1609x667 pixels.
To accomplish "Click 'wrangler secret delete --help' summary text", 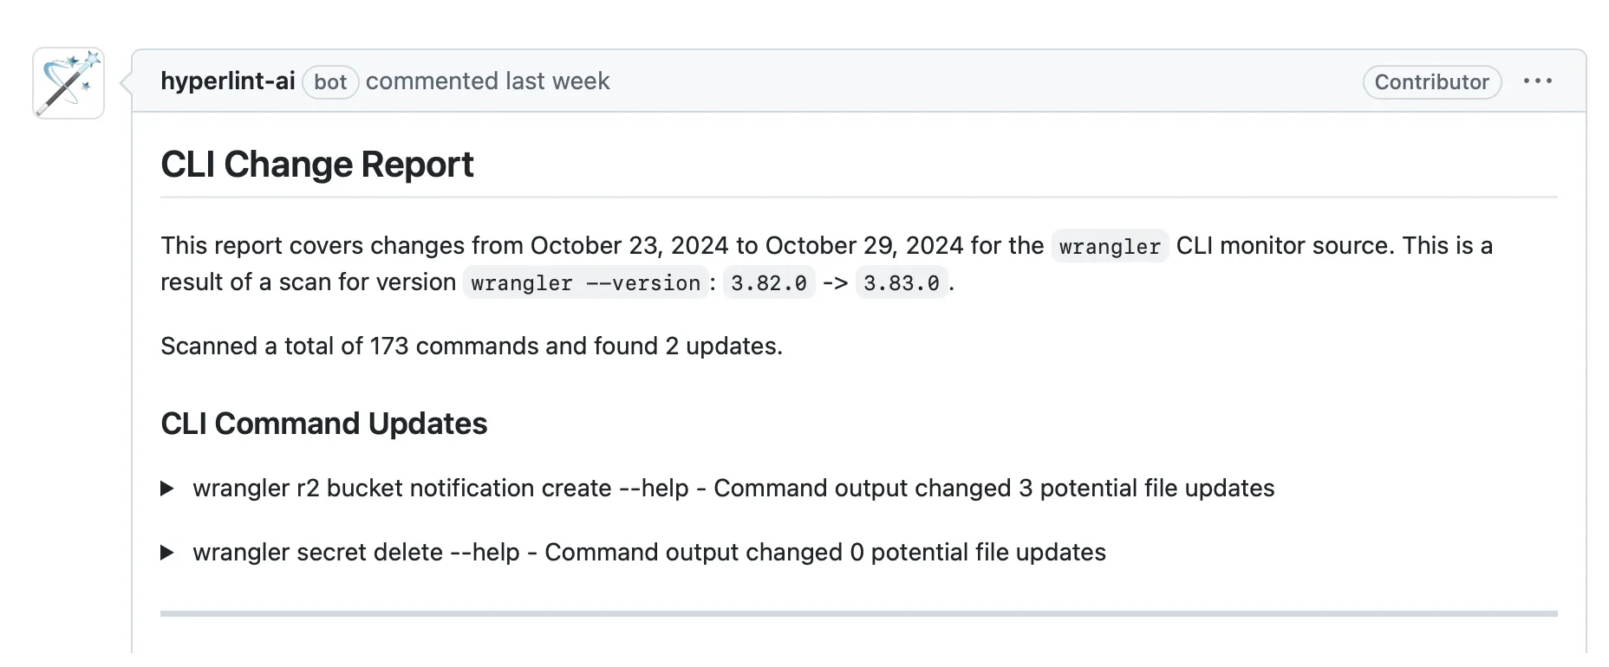I will coord(355,553).
